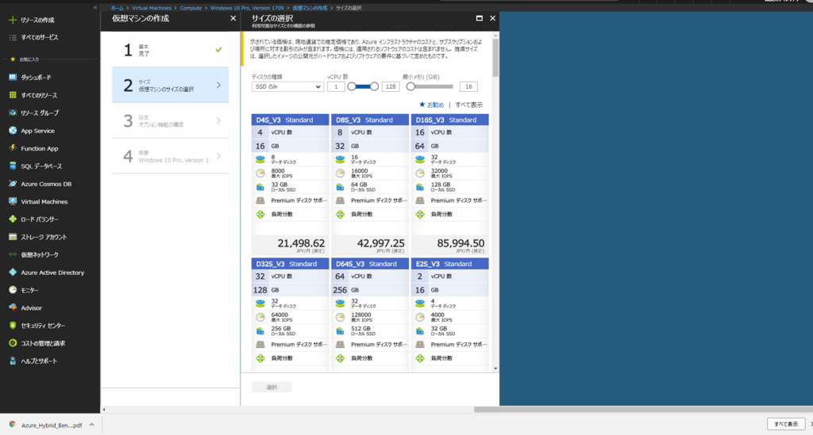The height and width of the screenshot is (435, 813).
Task: Open the 仮想ネットワーク icon
Action: 13,254
